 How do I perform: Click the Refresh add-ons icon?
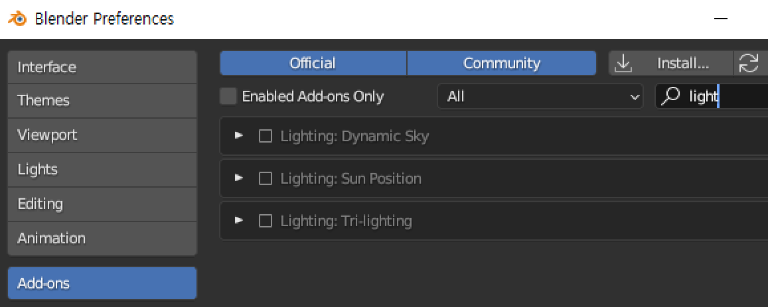[748, 63]
